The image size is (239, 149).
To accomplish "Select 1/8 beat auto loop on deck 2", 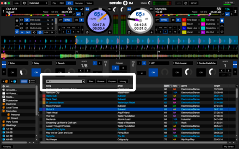I will coord(160,28).
